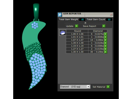Click arrow beside 1.19 X 1.19 row
Image resolution: width=132 pixels, height=99 pixels.
click(x=106, y=46)
